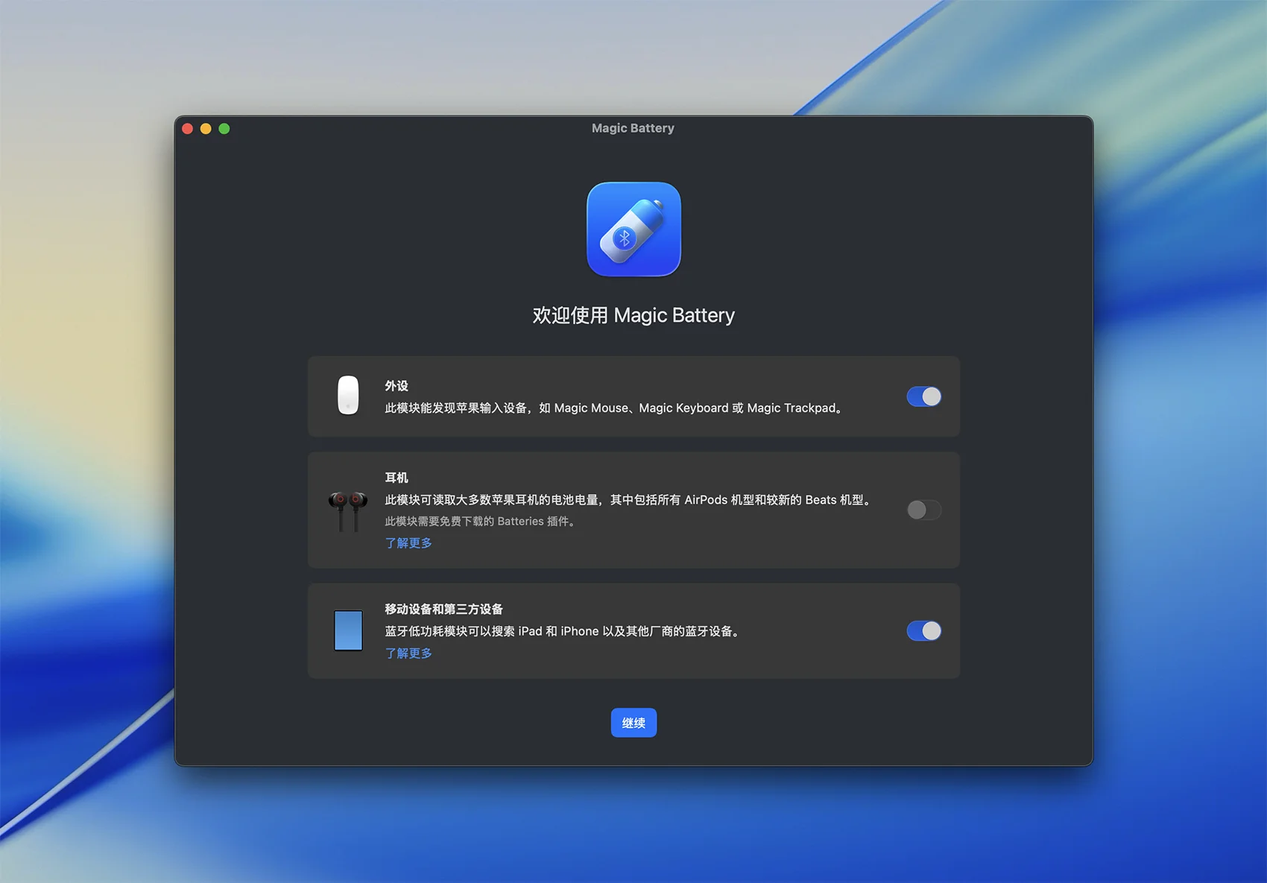Click the Batteries 插件 requirement note
Viewport: 1267px width, 883px height.
481,522
